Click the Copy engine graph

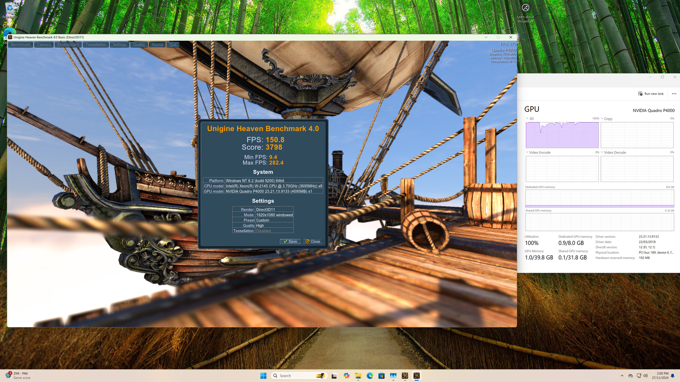(x=637, y=135)
